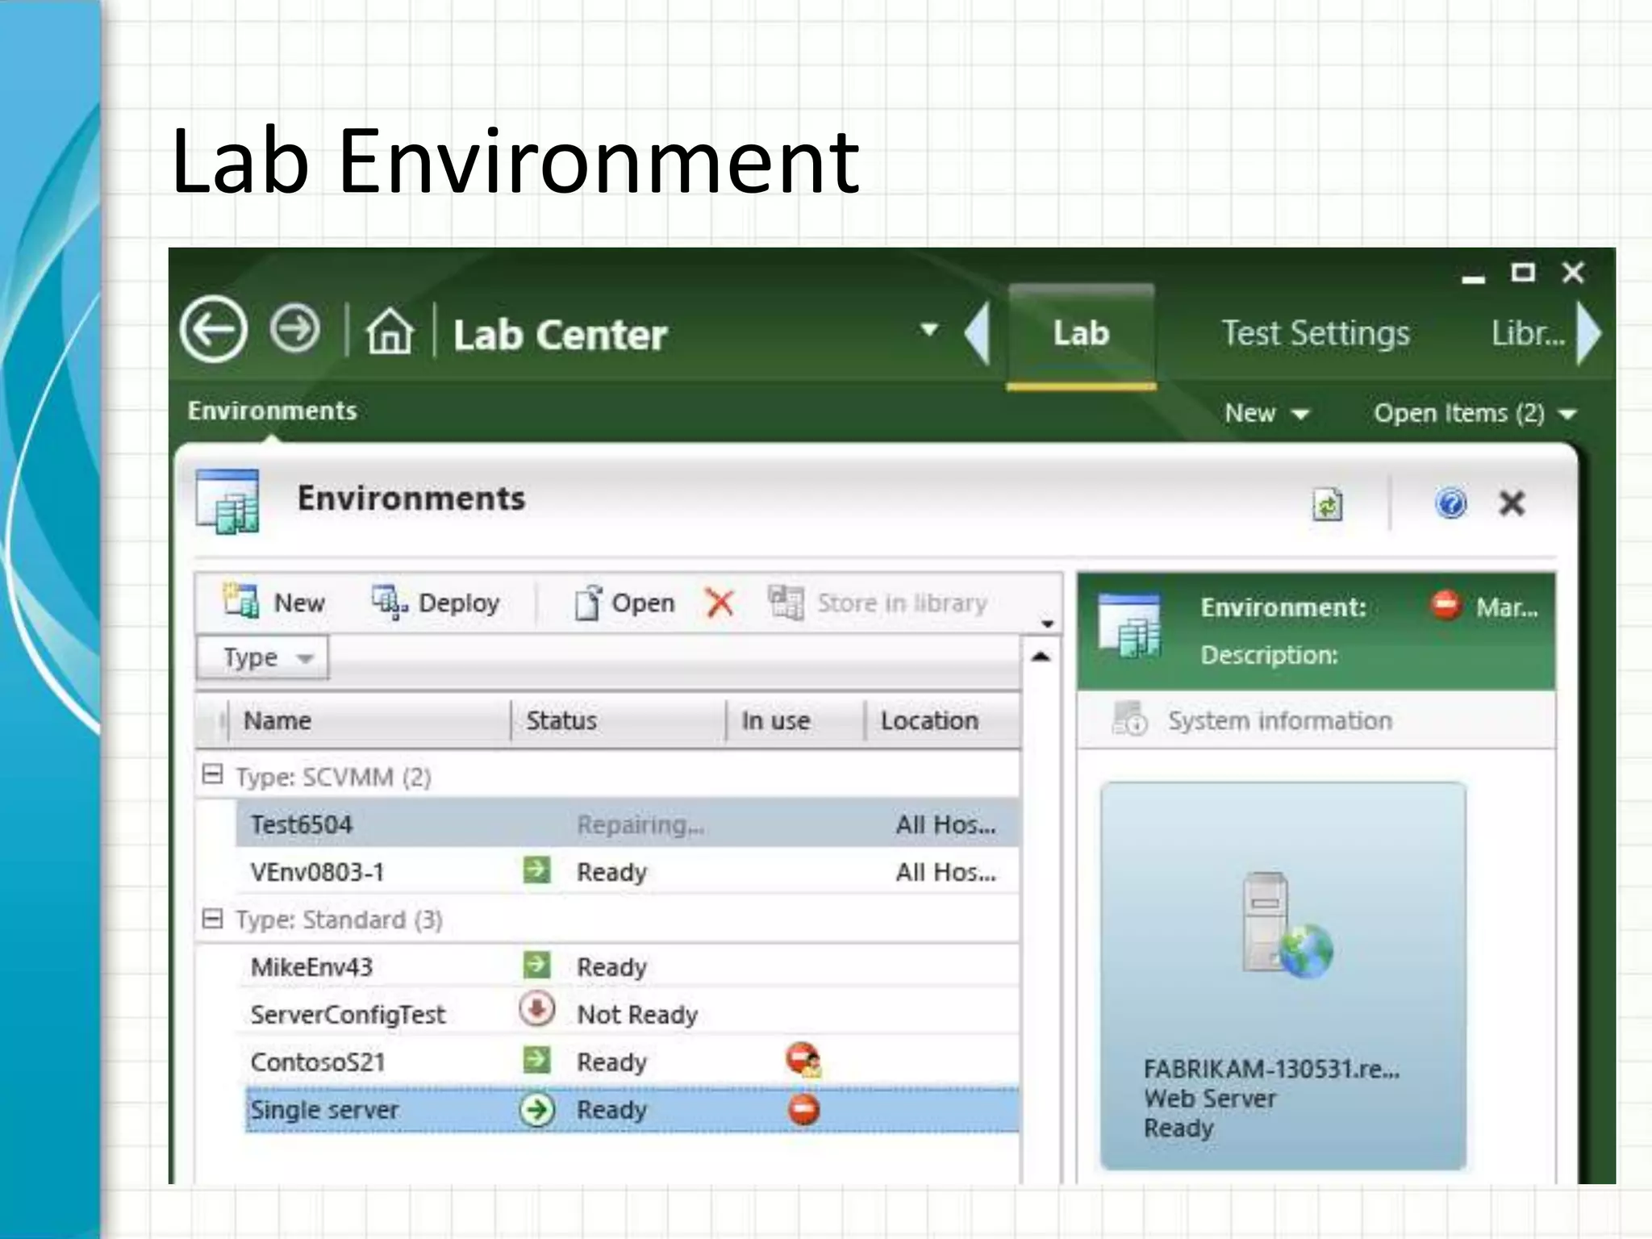Open help with blue question icon
Viewport: 1652px width, 1239px height.
[x=1450, y=504]
